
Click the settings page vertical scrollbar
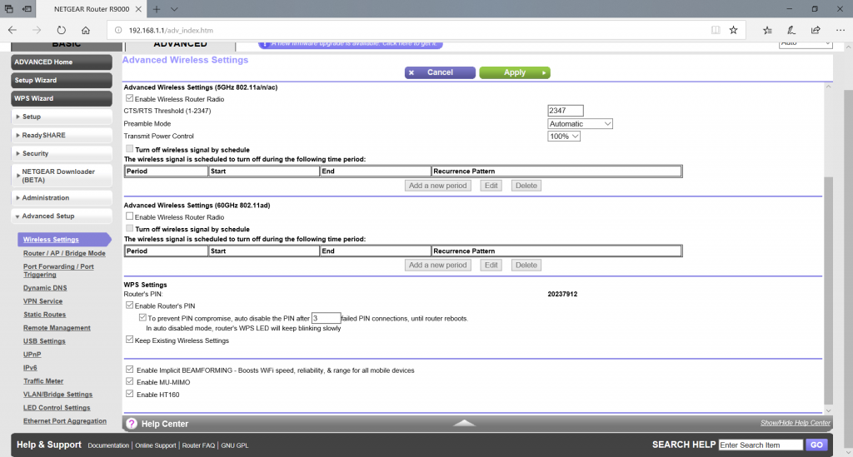827,291
